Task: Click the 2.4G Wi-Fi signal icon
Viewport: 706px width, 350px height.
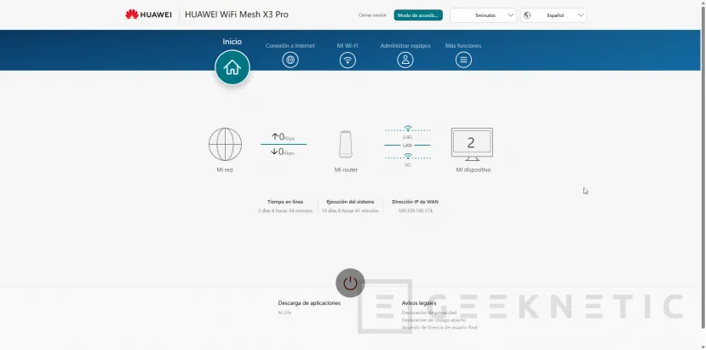Action: [x=408, y=129]
